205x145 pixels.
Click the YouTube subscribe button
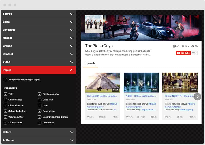(183, 53)
